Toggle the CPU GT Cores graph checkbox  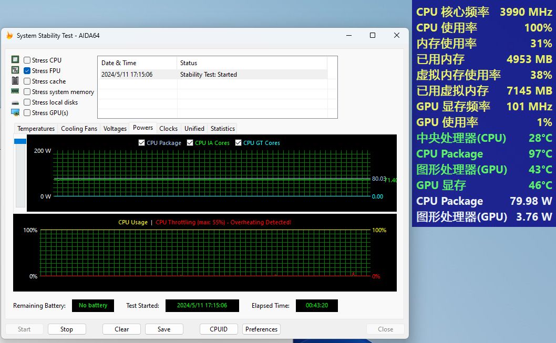click(x=238, y=143)
